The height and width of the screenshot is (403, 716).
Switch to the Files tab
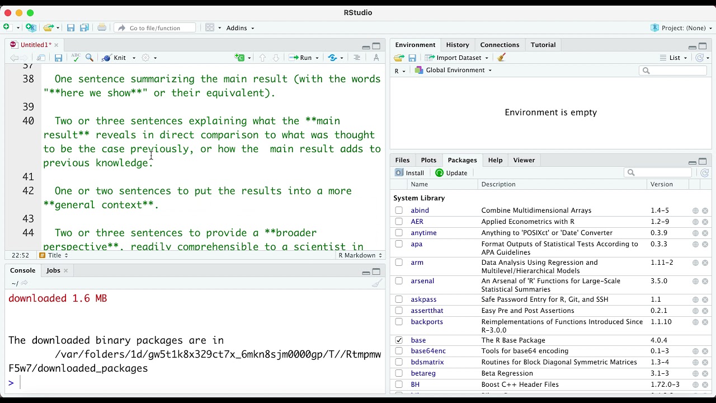[x=402, y=160]
